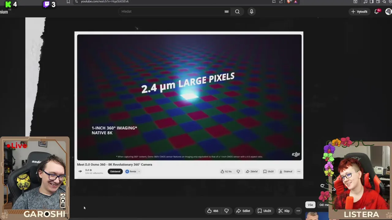Toggle the browser sidebar panel icon
The image size is (392, 220).
371,2
